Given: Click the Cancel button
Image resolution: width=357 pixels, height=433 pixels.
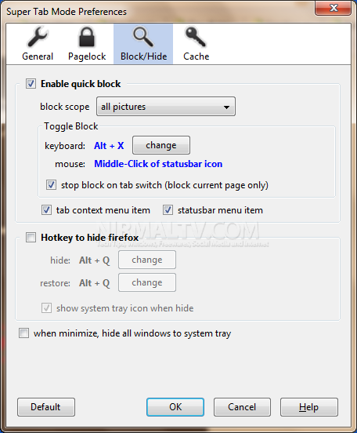Looking at the screenshot, I should click(x=242, y=407).
